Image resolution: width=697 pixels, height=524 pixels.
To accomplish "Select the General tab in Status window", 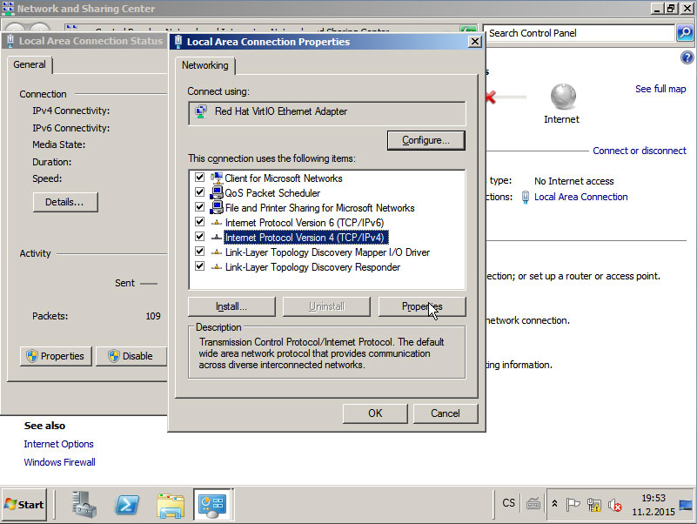I will click(x=30, y=64).
